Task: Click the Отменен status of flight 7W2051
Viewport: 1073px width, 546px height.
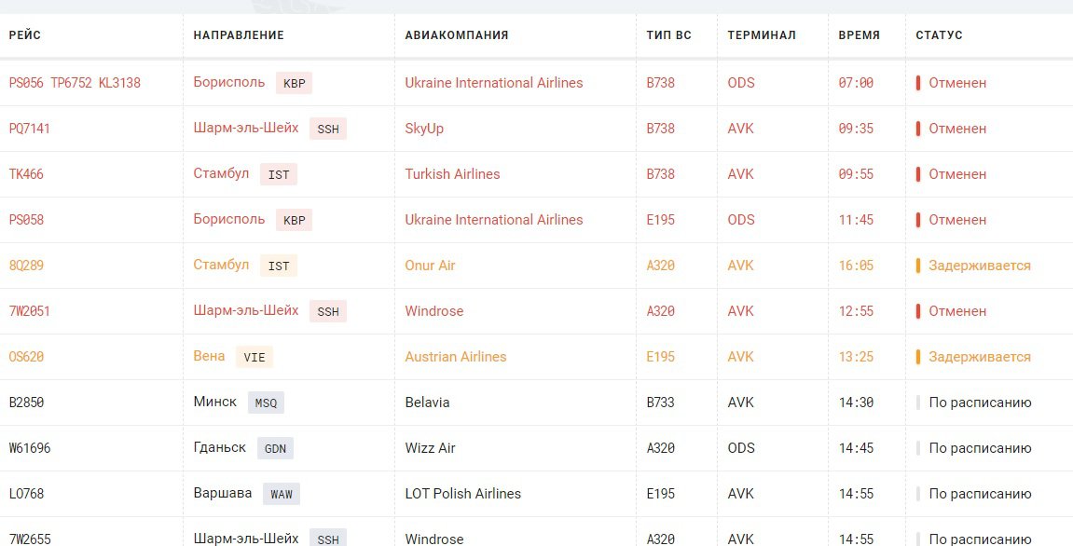Action: pyautogui.click(x=957, y=310)
